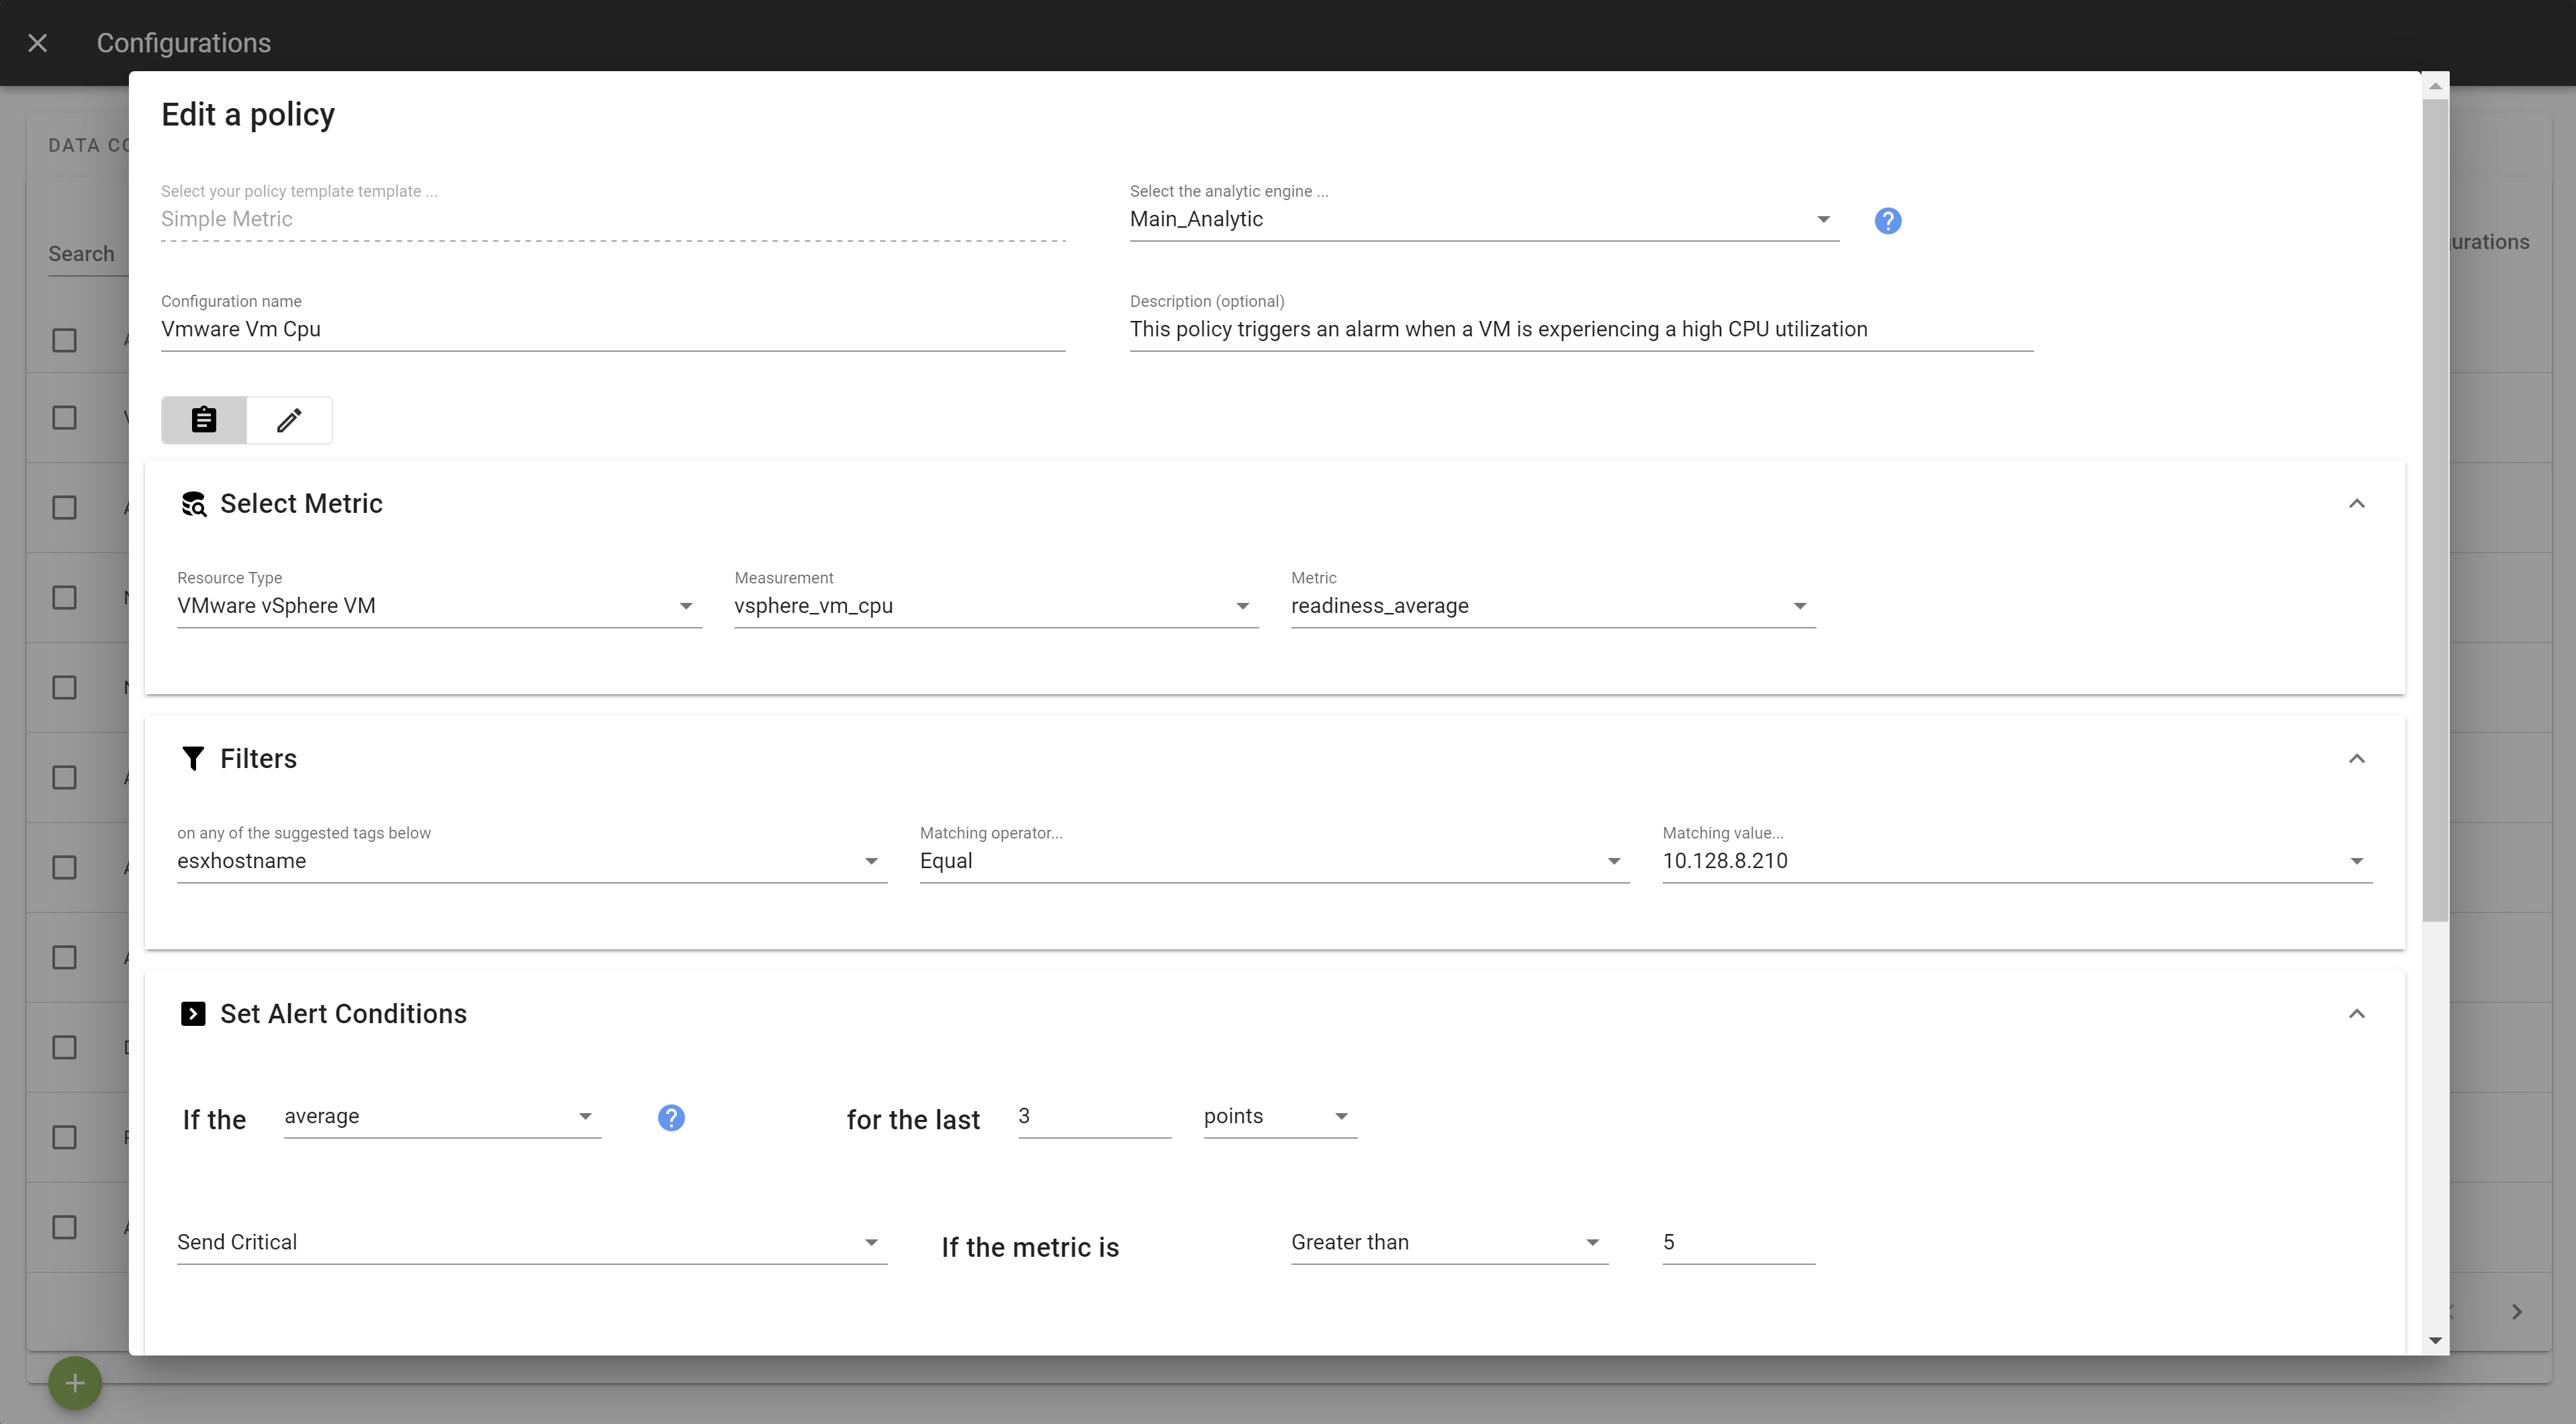Viewport: 2576px width, 1424px height.
Task: Tick the second checkbox in background list
Action: coord(64,418)
